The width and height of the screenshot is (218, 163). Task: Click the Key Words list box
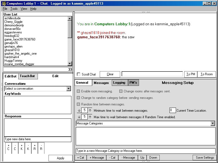[38, 105]
